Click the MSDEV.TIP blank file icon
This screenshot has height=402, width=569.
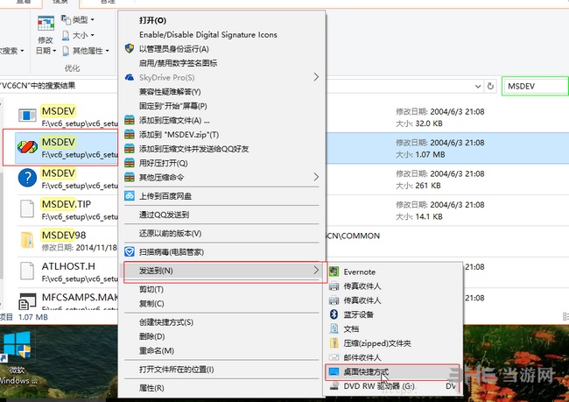tap(27, 208)
